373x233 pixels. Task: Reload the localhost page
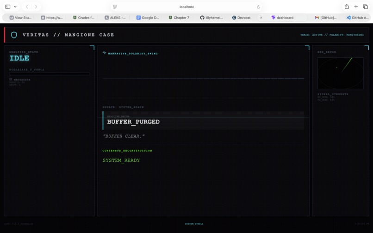click(x=258, y=7)
